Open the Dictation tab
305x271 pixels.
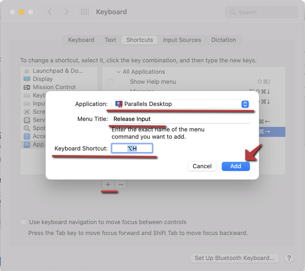224,40
